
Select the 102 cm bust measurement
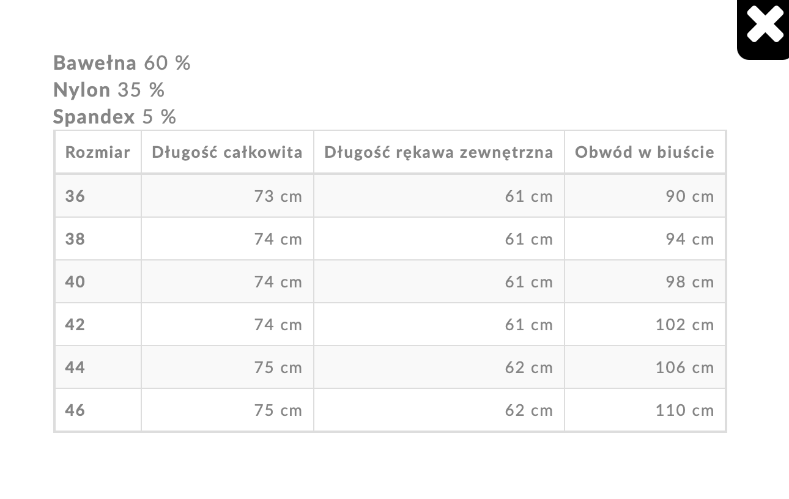684,325
